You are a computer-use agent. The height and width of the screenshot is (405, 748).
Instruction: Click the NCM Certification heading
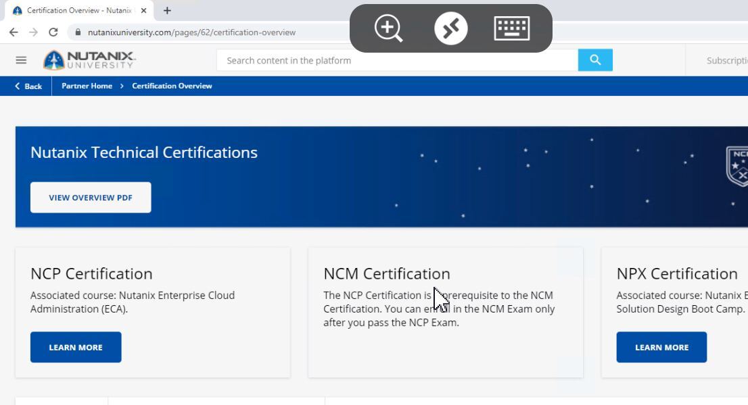[386, 273]
